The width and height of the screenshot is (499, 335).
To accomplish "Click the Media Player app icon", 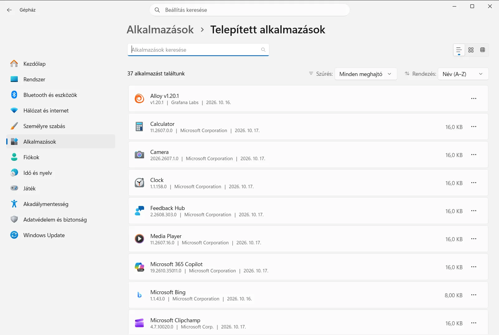I will pyautogui.click(x=139, y=239).
